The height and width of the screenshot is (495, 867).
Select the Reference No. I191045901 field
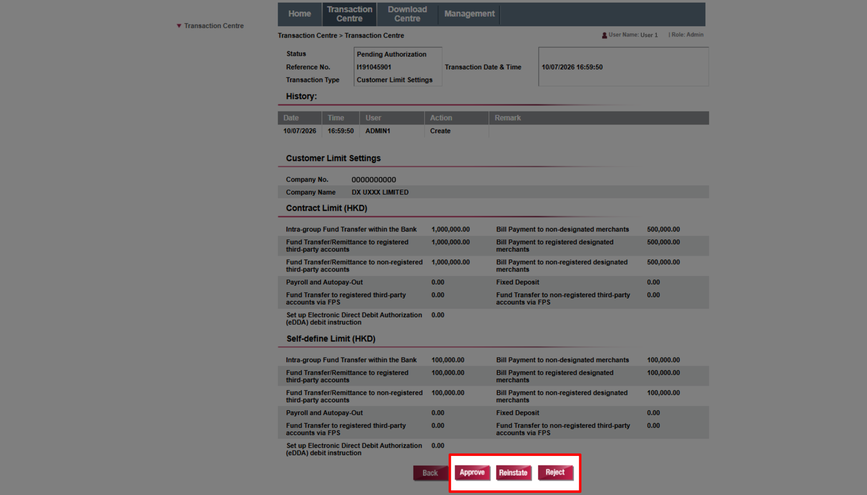[397, 67]
